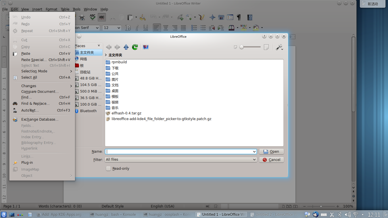Click the decrease indent icon
Viewport: 388px width, 218px height.
point(212,28)
